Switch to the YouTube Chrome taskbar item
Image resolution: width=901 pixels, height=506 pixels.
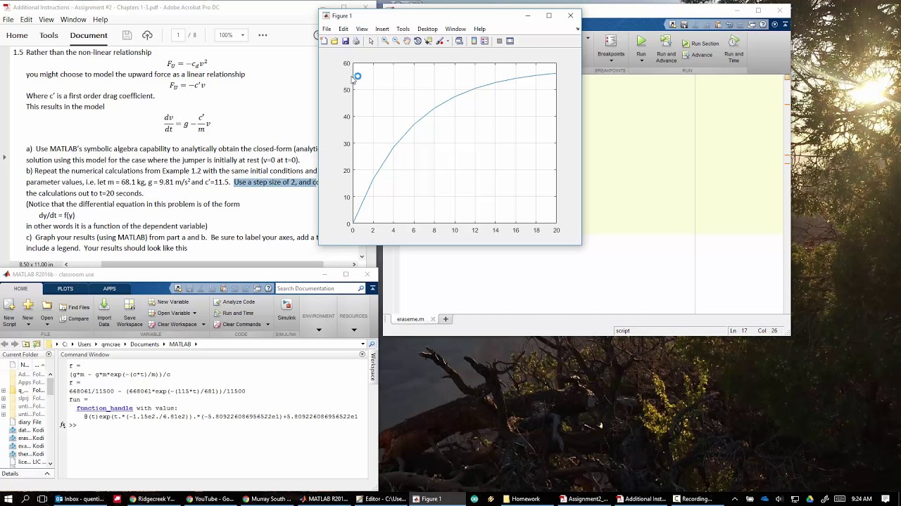click(210, 499)
